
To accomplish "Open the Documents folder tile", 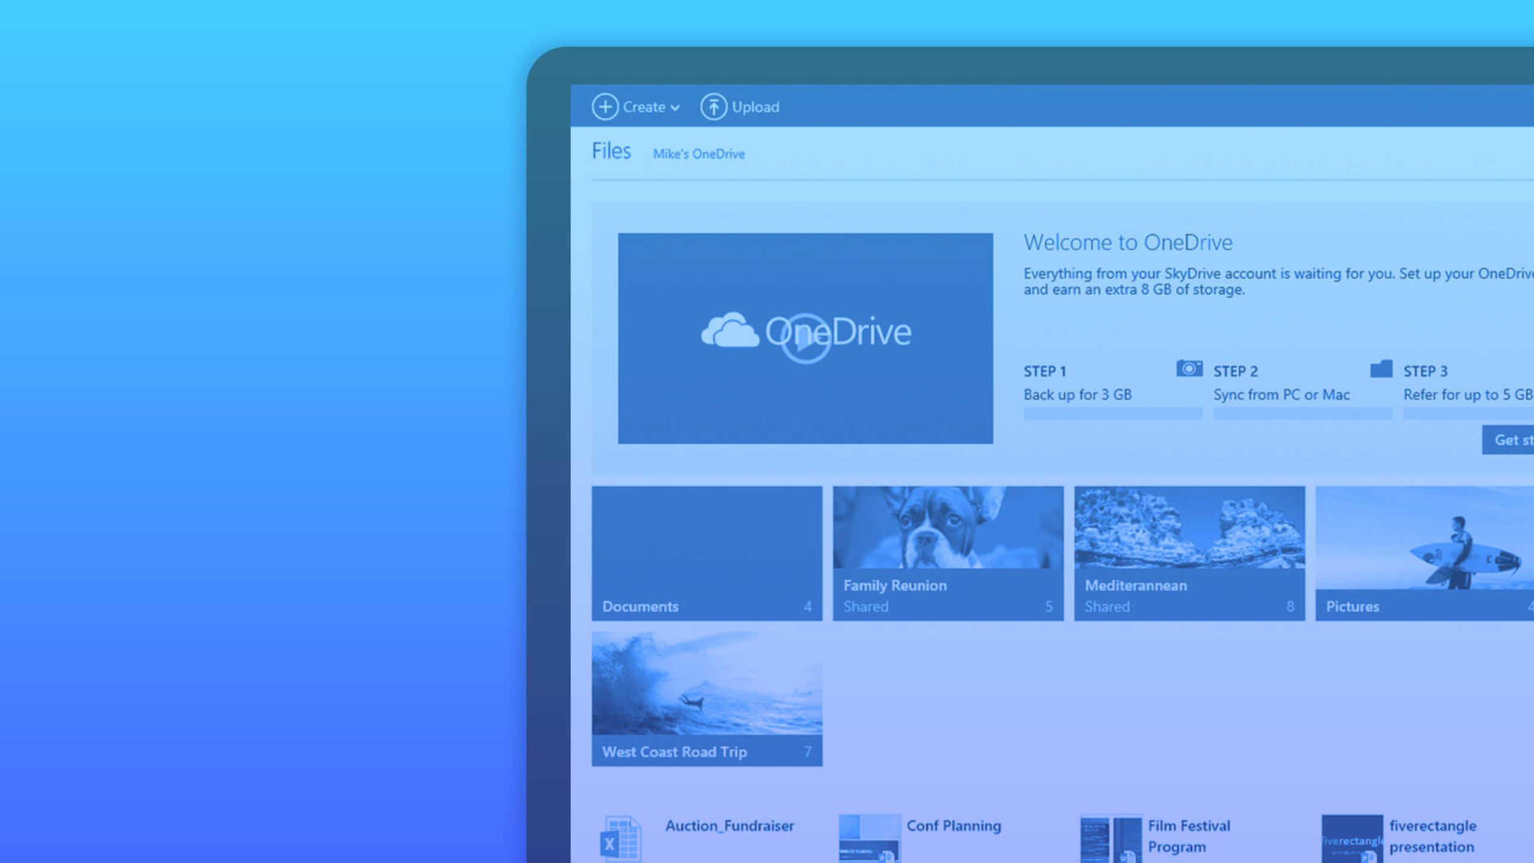I will click(707, 553).
